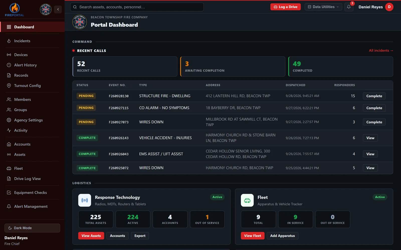401x250 pixels.
Task: Click the Accounts building icon
Action: [9, 144]
